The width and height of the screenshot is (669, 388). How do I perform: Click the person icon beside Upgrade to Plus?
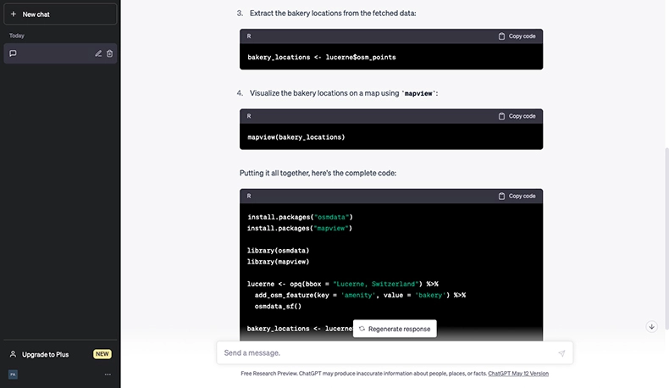[13, 354]
